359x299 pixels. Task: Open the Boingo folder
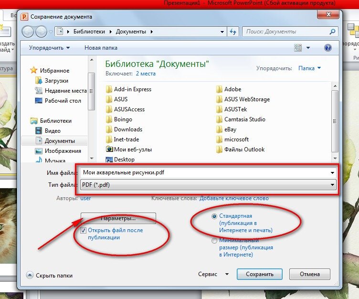(119, 119)
